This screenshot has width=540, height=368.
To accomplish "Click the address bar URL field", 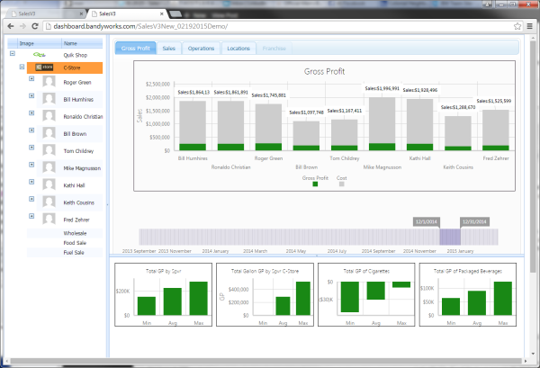I will (278, 26).
